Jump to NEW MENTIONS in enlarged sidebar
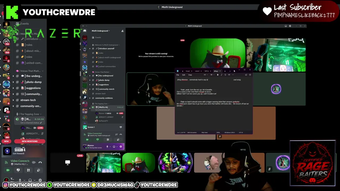 [29, 141]
